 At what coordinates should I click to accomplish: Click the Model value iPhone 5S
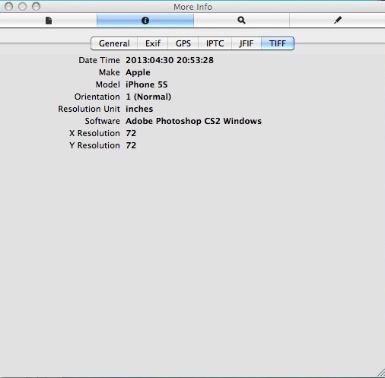(147, 84)
